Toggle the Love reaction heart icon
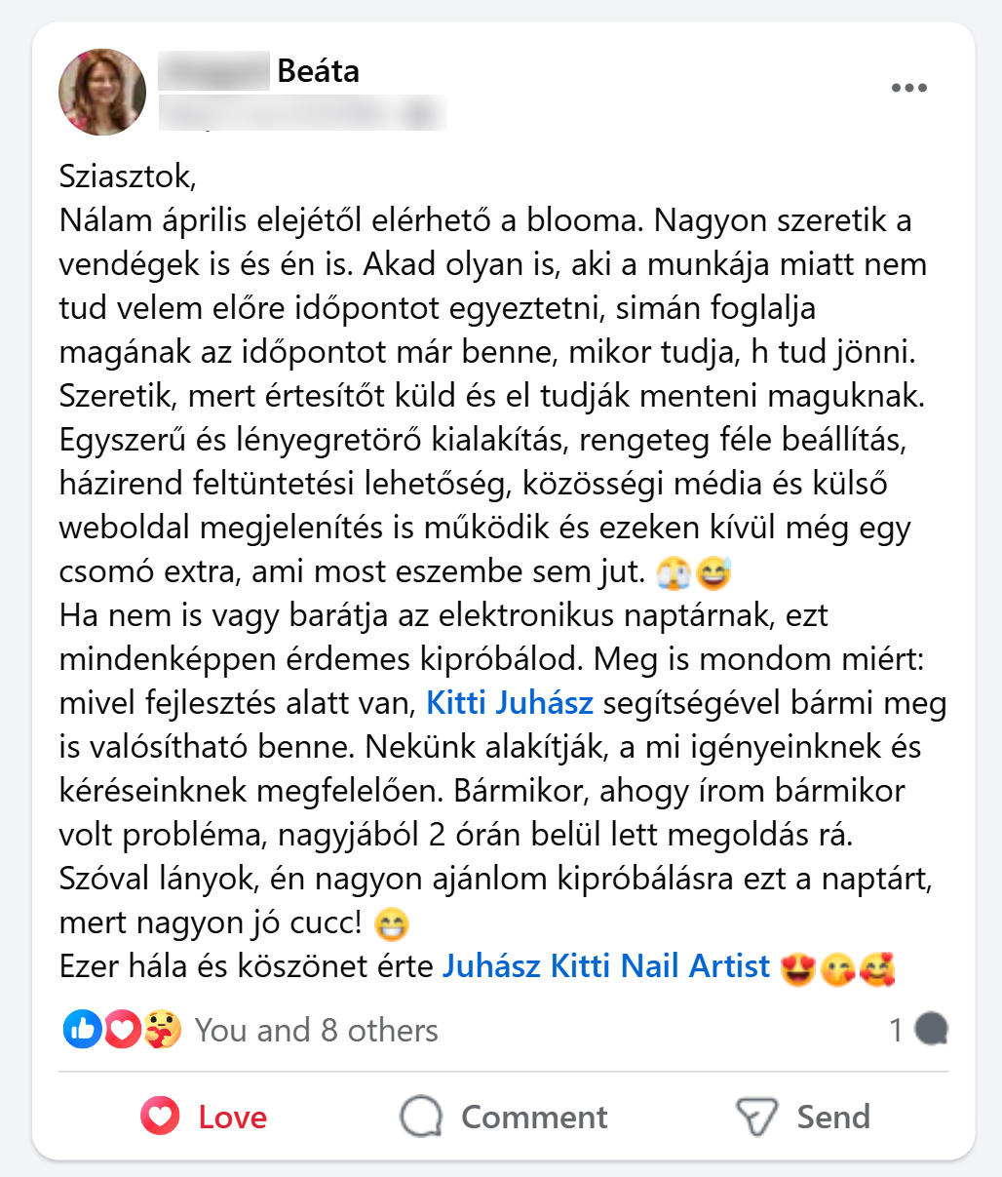This screenshot has height=1177, width=1002. pos(160,1117)
